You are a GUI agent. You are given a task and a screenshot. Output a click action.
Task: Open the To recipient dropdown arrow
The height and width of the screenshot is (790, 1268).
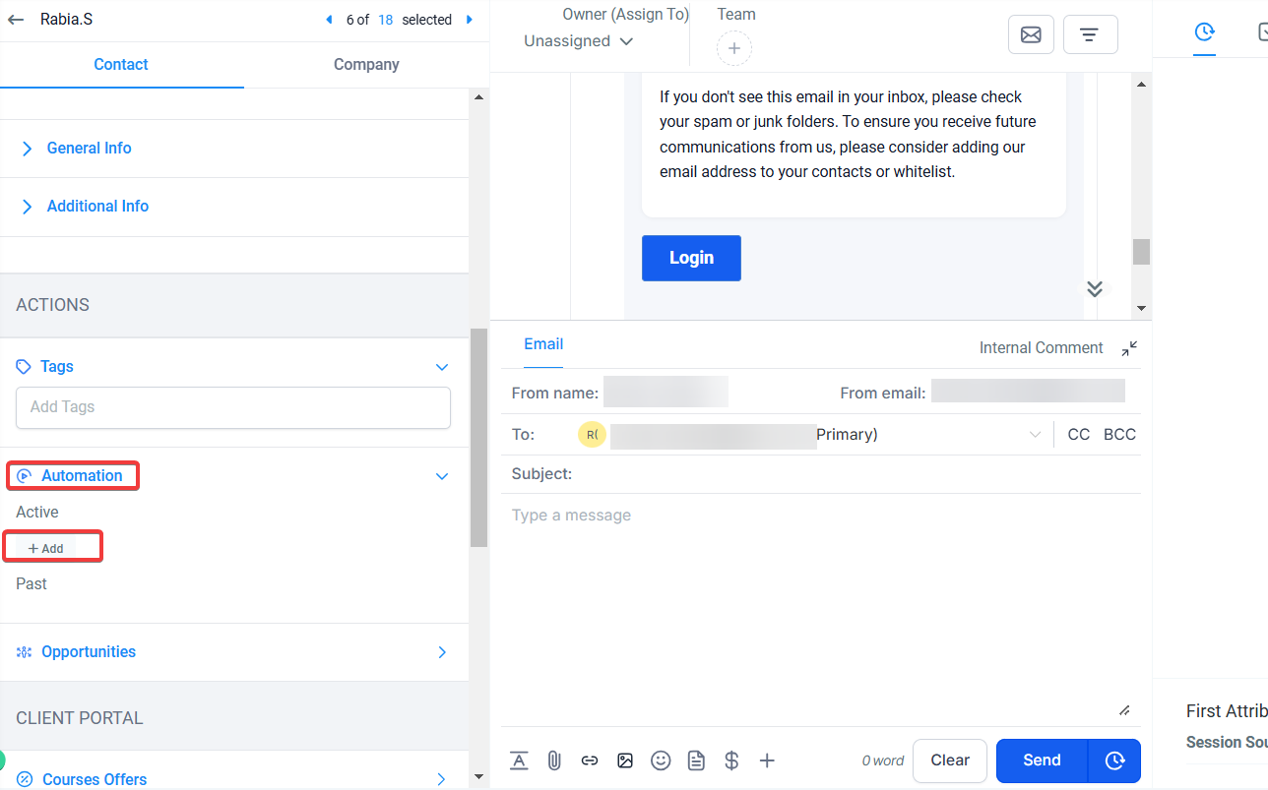[x=1035, y=435]
